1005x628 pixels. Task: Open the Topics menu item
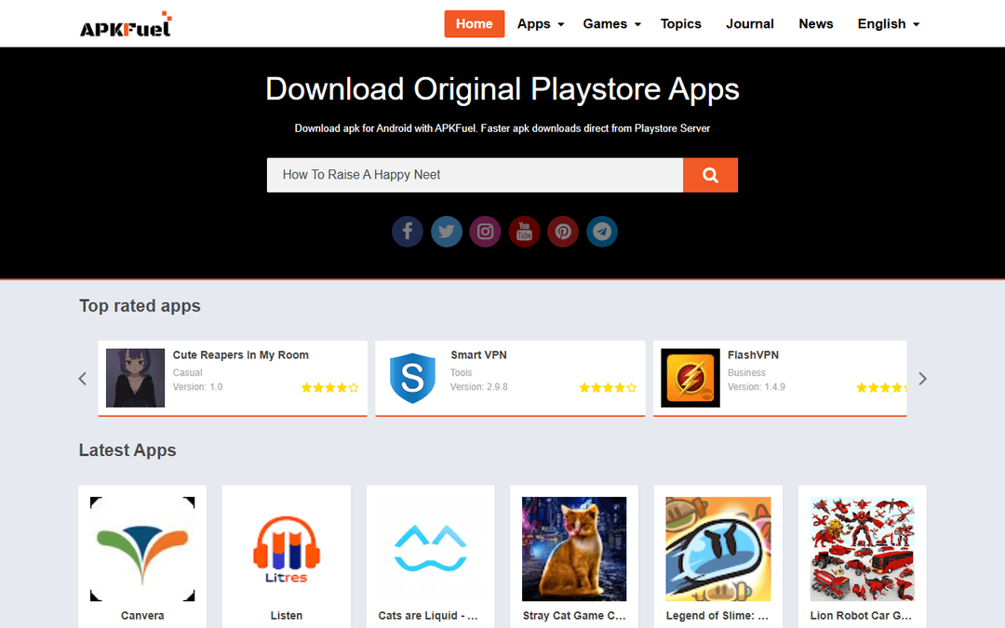point(680,23)
